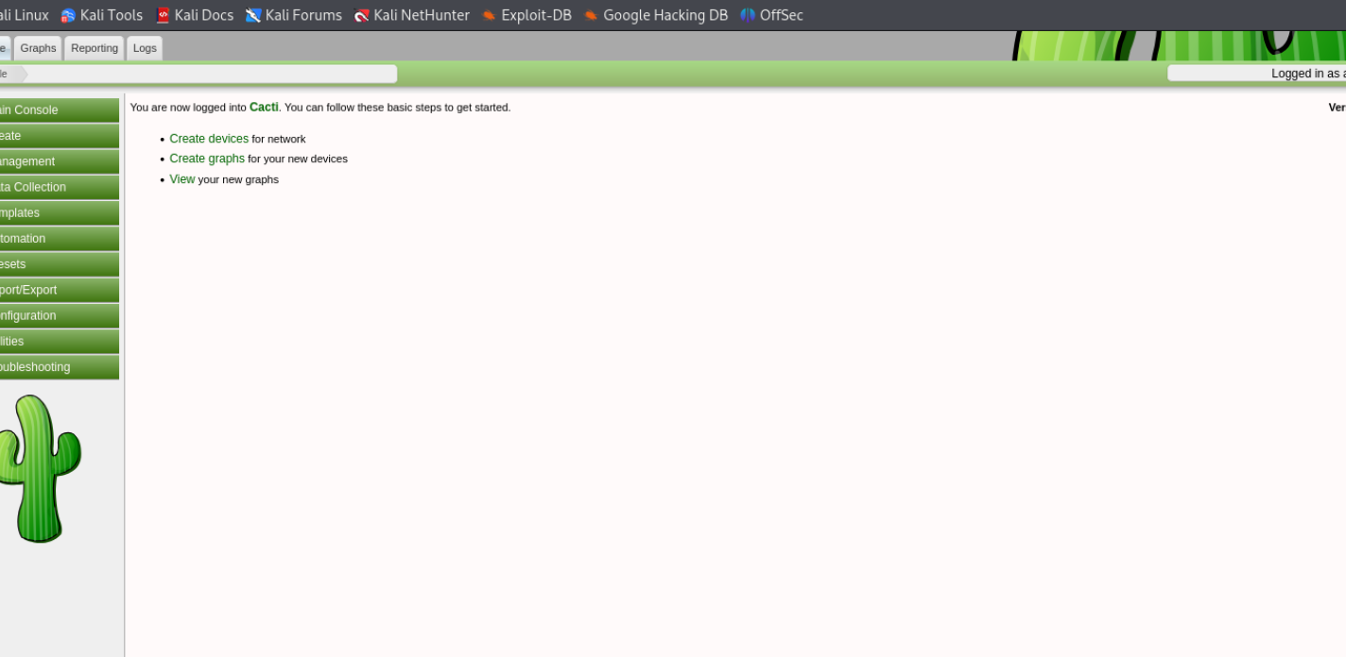
Task: Follow the View new graphs link
Action: point(182,179)
